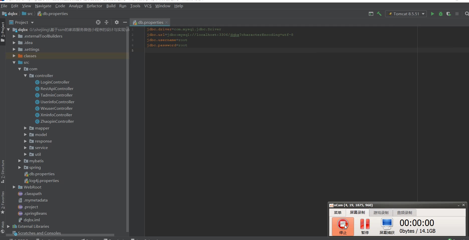Image resolution: width=469 pixels, height=240 pixels.
Task: Select LoginController in project tree
Action: click(x=55, y=82)
